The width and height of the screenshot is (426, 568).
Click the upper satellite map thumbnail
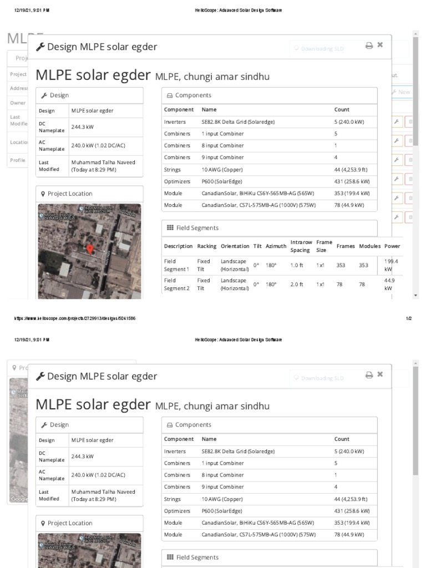(x=89, y=251)
